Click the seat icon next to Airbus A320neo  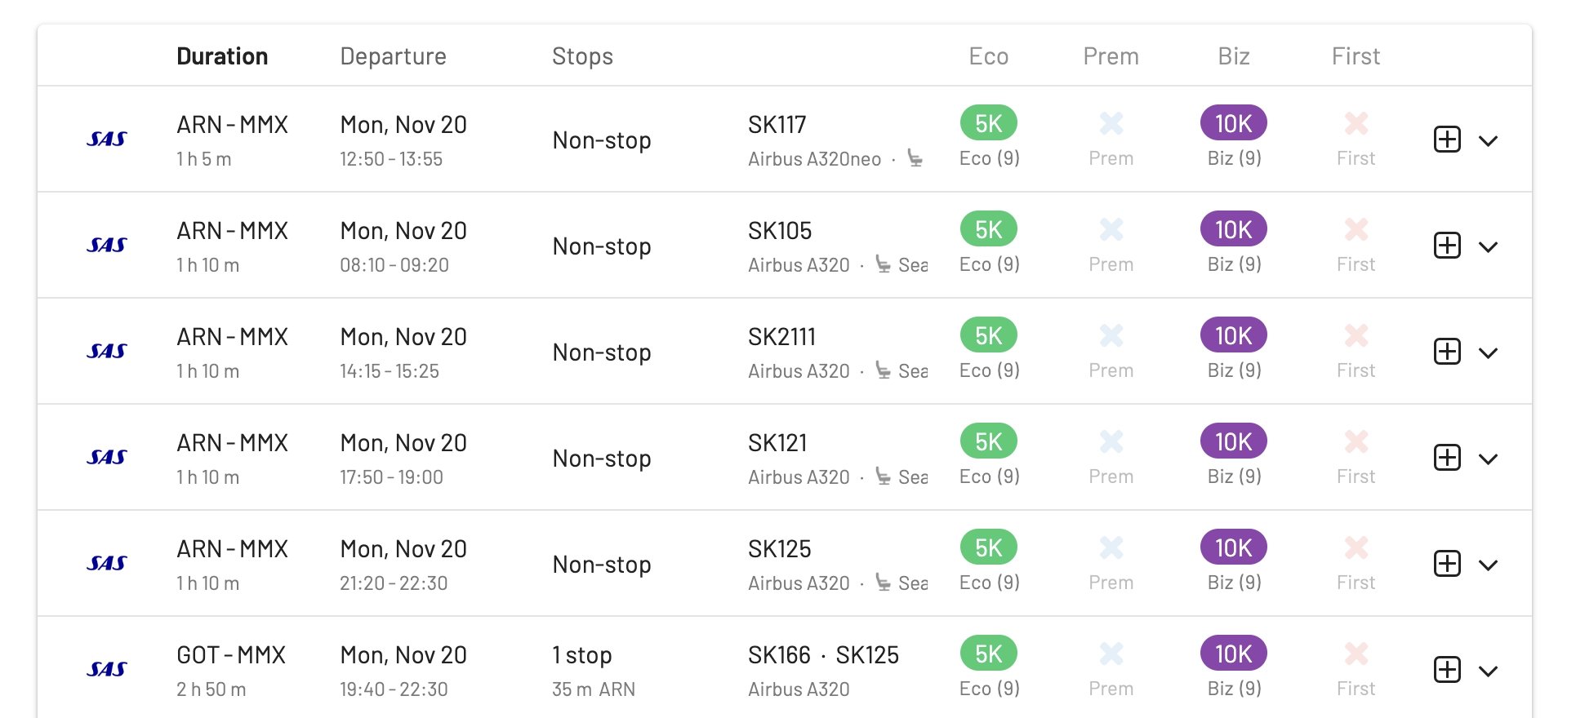tap(915, 158)
